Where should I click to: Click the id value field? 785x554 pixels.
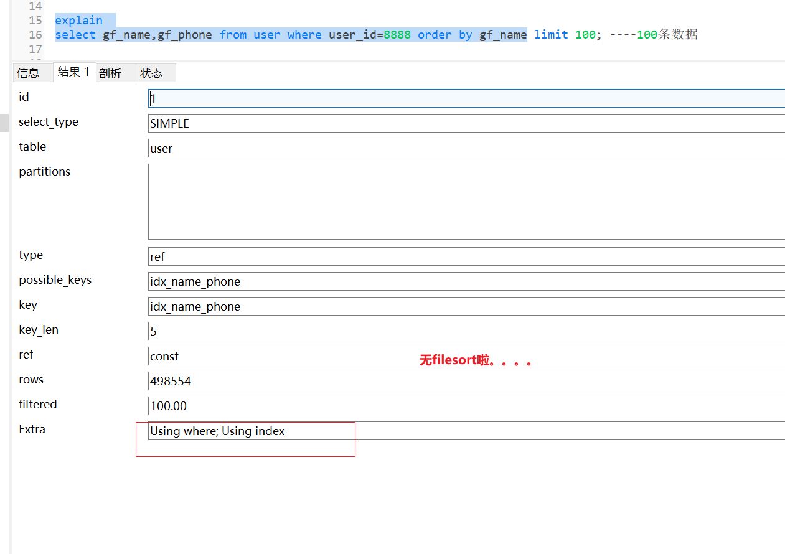(x=466, y=98)
